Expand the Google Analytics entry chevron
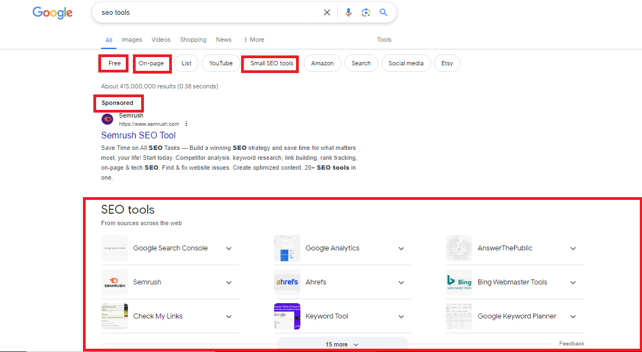 [x=401, y=248]
